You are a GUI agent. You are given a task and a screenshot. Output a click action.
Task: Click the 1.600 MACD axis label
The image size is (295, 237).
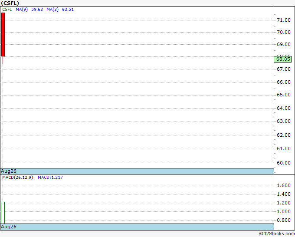tap(284, 186)
